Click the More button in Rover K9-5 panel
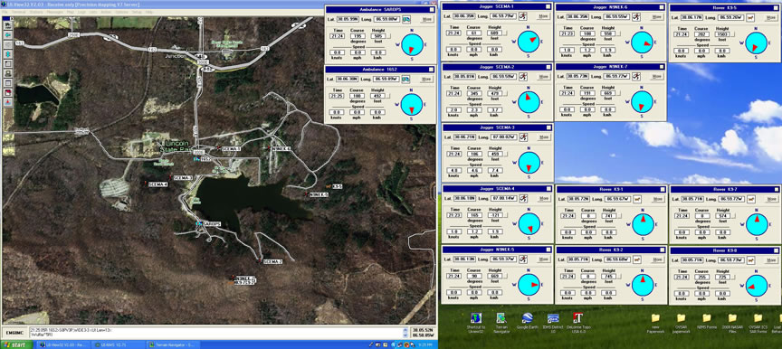 [771, 17]
